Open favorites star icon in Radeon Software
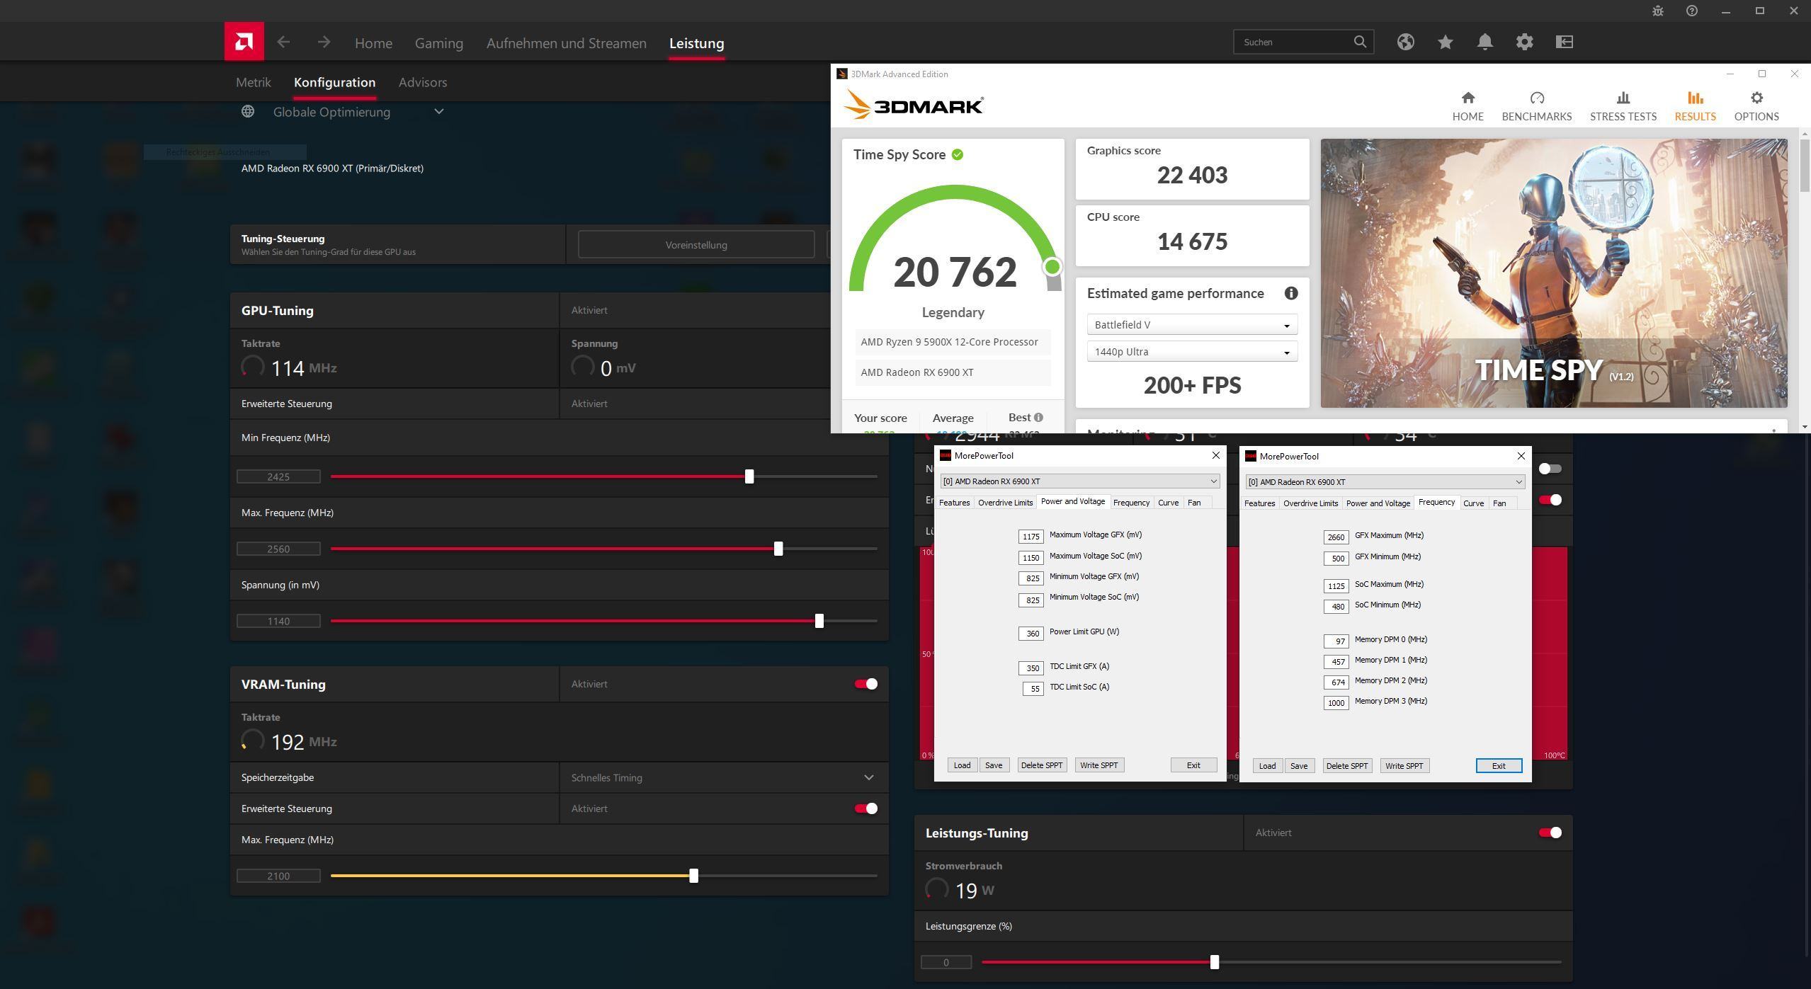The height and width of the screenshot is (989, 1811). pos(1446,42)
